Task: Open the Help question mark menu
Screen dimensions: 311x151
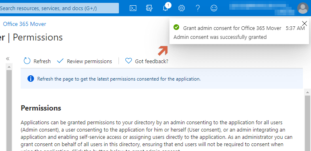Action: (197, 8)
